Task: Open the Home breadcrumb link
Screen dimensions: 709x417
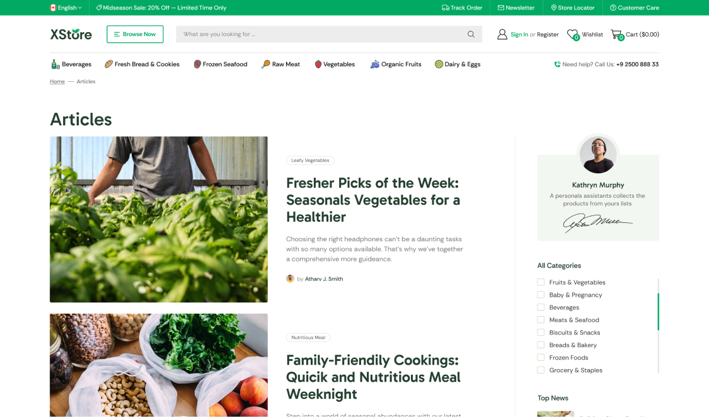Action: click(57, 81)
